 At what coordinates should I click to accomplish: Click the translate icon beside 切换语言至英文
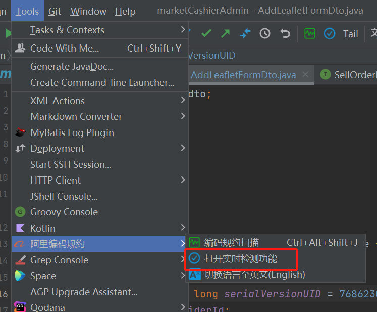195,274
